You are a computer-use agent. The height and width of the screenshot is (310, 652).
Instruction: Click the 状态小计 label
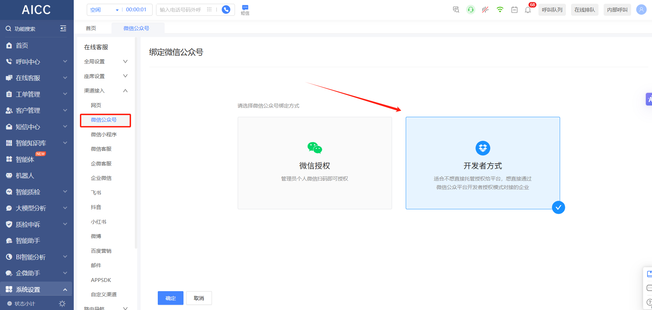click(x=25, y=303)
